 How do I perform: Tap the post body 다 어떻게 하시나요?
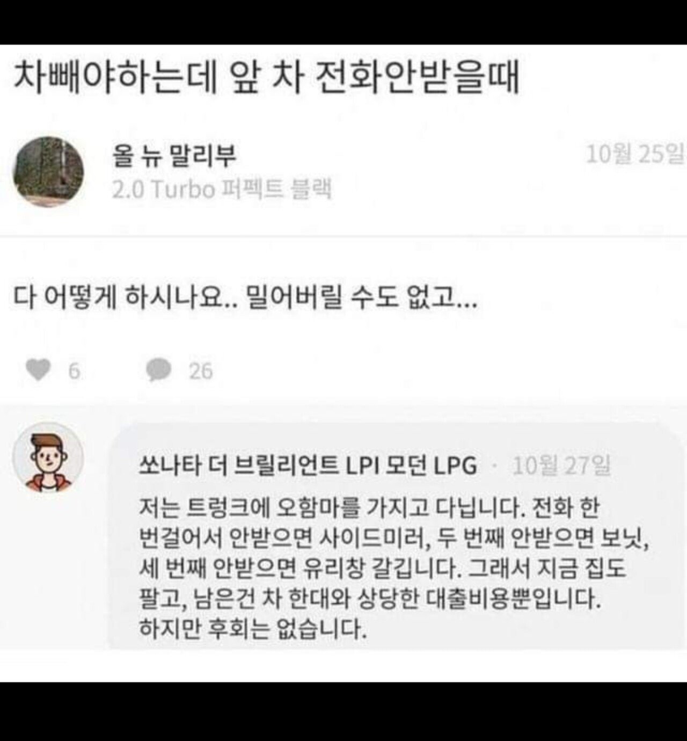click(245, 296)
